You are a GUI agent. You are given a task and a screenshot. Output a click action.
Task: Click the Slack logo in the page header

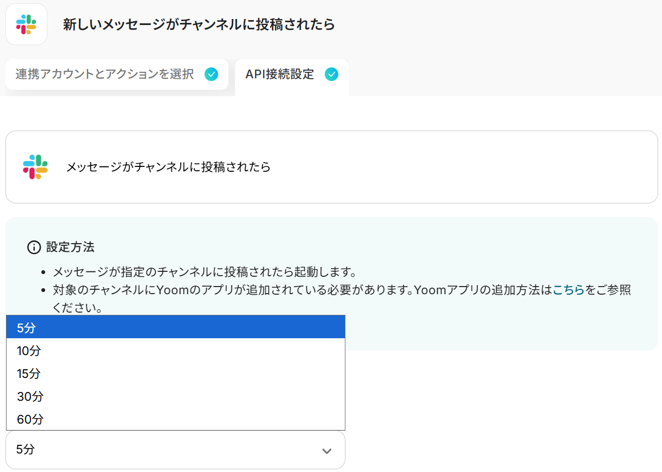tap(26, 24)
